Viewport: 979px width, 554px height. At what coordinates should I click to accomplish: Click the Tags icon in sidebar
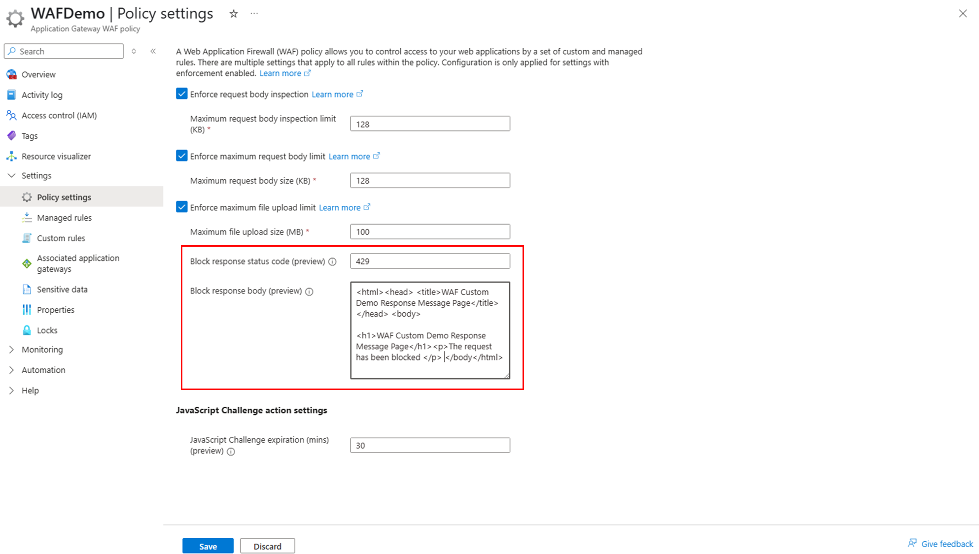[x=11, y=135]
